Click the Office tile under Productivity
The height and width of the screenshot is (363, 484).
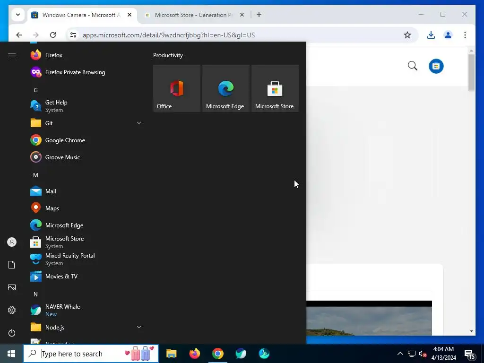177,88
